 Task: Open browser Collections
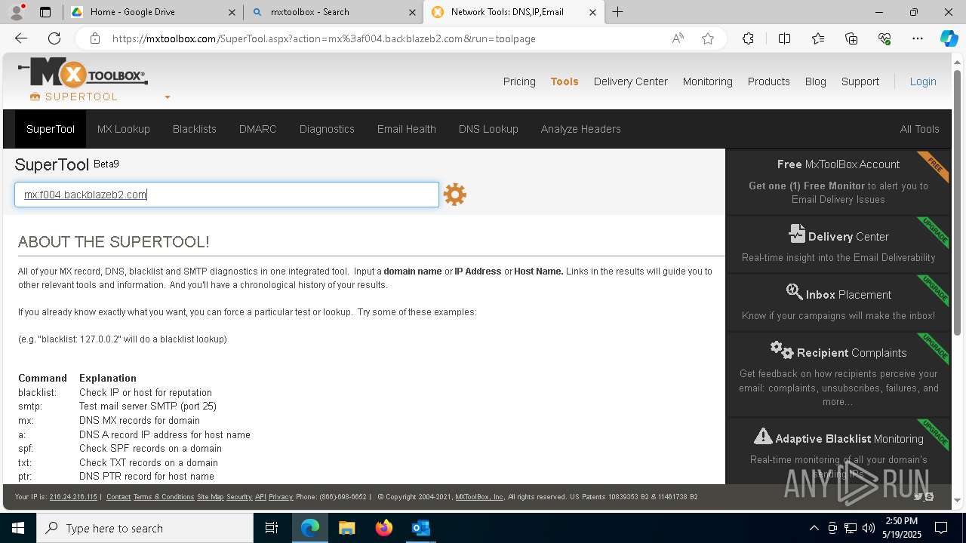[851, 38]
